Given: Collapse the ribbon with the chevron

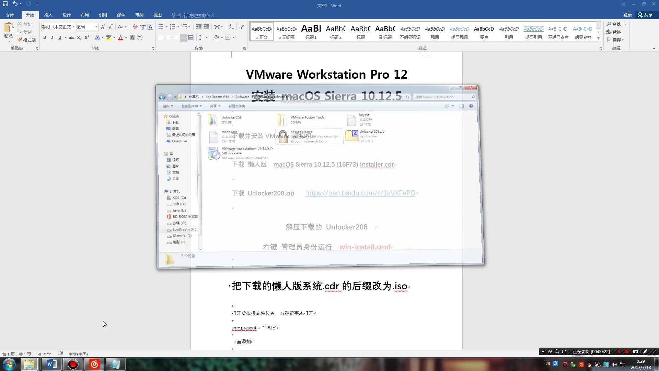Looking at the screenshot, I should [654, 48].
